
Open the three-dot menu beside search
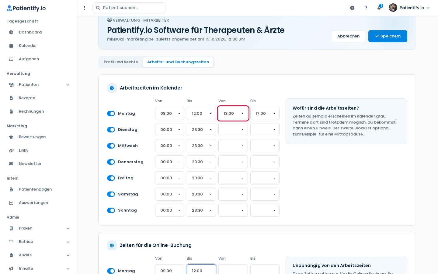(x=85, y=8)
